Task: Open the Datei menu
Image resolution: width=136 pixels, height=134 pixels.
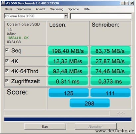Action: tap(8, 9)
